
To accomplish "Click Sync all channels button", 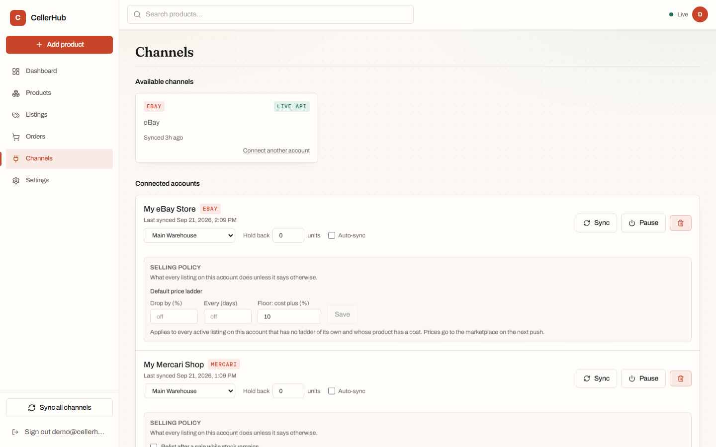I will point(59,408).
